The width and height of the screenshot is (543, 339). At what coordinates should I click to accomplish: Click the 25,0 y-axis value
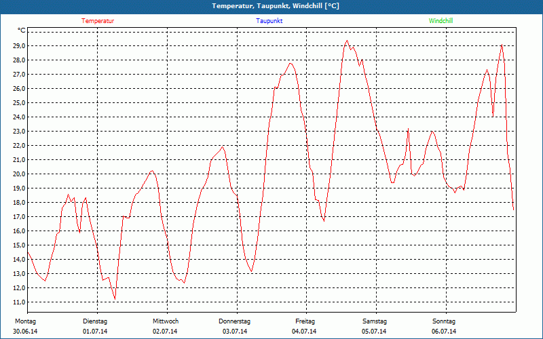(x=20, y=103)
